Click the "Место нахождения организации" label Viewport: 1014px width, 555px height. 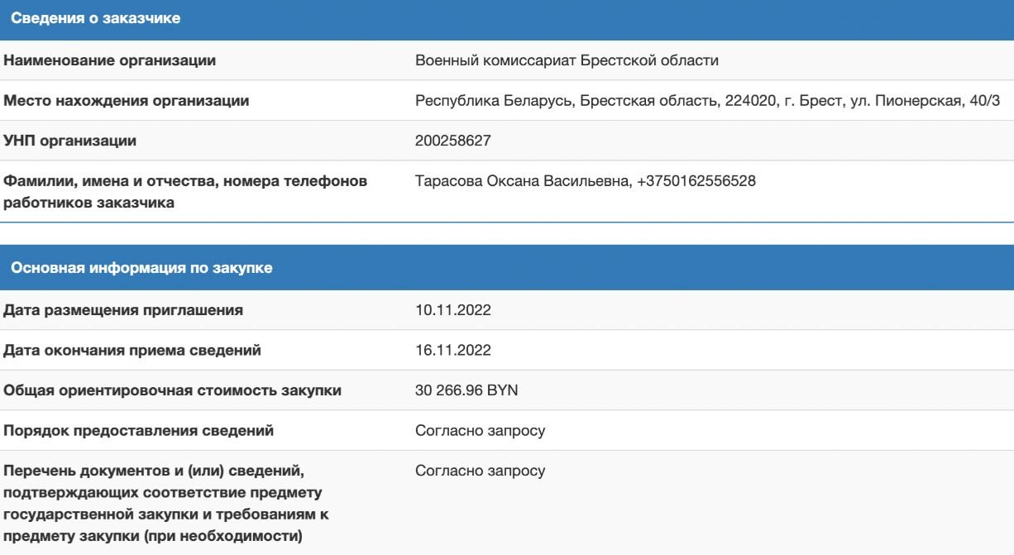pyautogui.click(x=127, y=101)
